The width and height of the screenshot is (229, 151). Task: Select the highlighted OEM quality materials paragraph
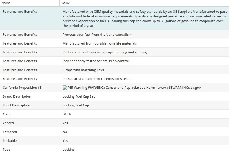pos(144,19)
